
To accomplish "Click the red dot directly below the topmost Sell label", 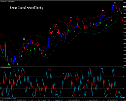I will coord(114,5).
